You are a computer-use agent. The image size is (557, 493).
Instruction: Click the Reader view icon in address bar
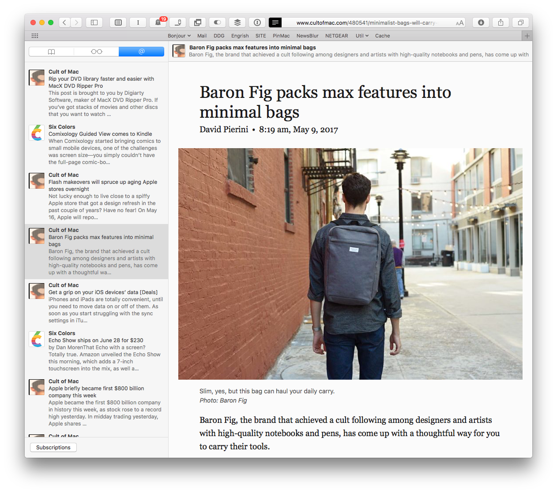pos(275,22)
